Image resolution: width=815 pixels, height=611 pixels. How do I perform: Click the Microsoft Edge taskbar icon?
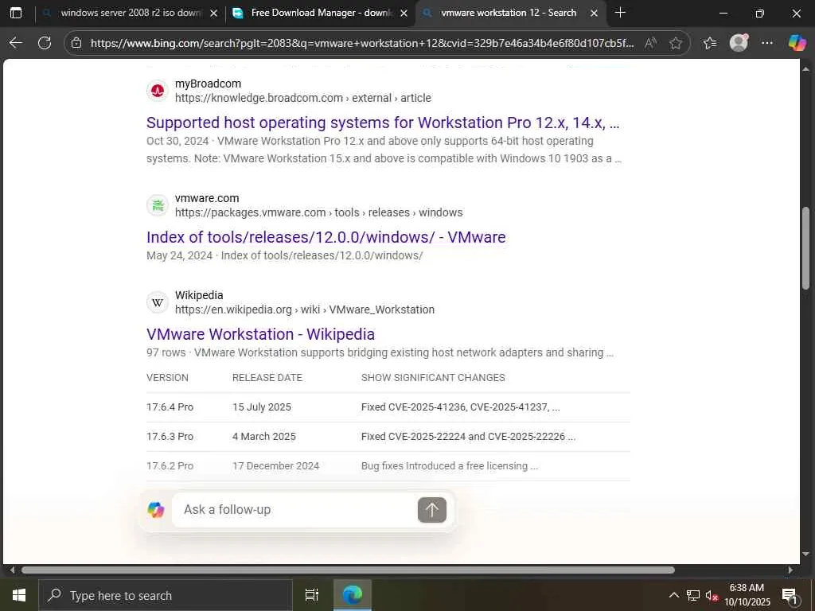click(x=353, y=595)
